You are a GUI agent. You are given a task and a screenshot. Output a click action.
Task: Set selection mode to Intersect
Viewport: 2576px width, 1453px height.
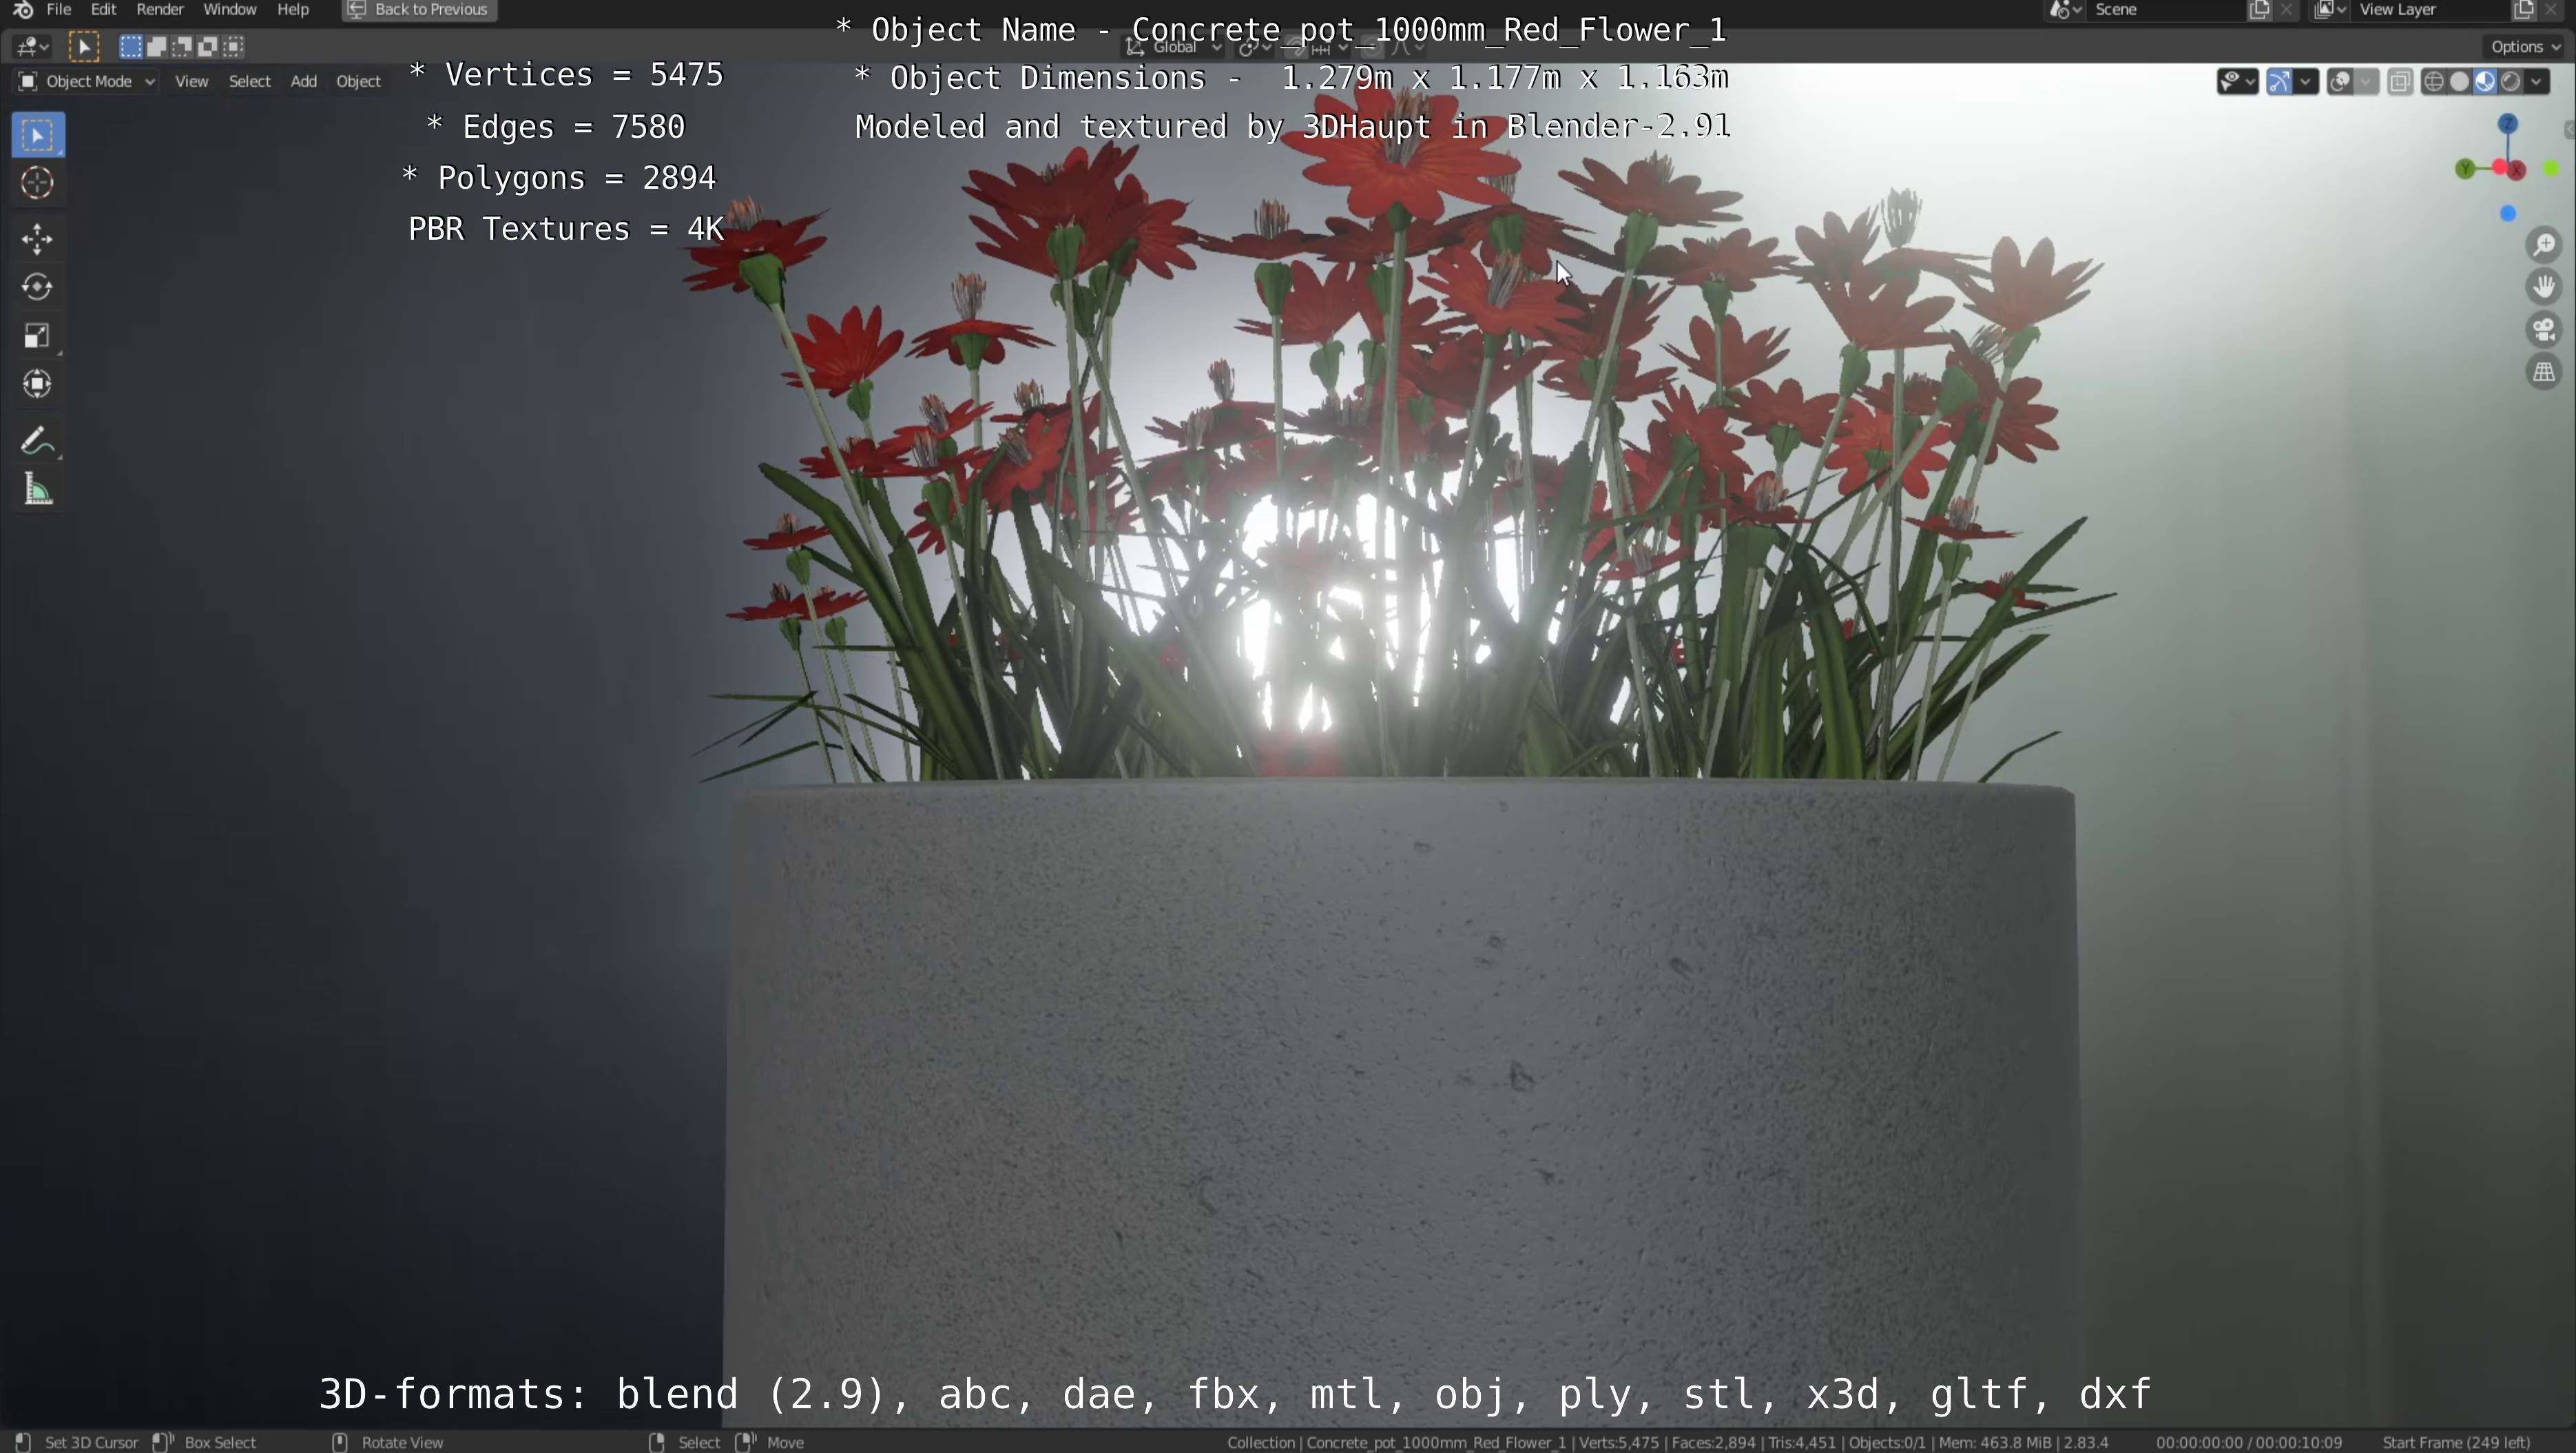coord(234,46)
